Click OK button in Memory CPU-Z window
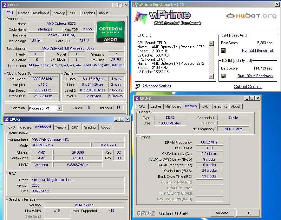This screenshot has height=220, width=281. point(248,213)
